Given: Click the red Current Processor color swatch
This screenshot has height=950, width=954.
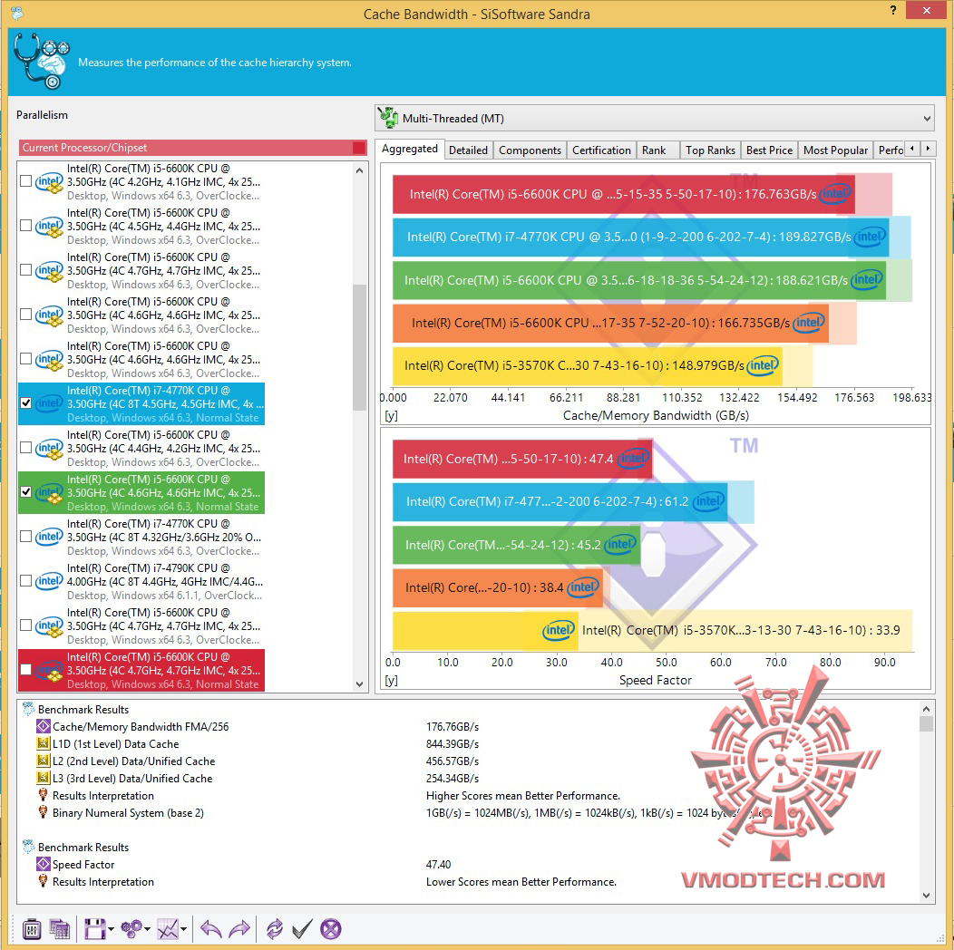Looking at the screenshot, I should pos(359,147).
